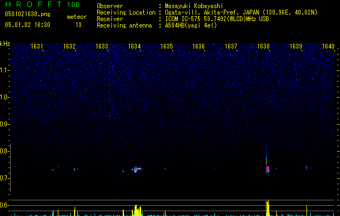Click the HROFFT 1.0.0 title text

point(42,4)
